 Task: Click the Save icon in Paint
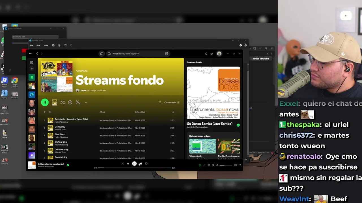(x=53, y=45)
